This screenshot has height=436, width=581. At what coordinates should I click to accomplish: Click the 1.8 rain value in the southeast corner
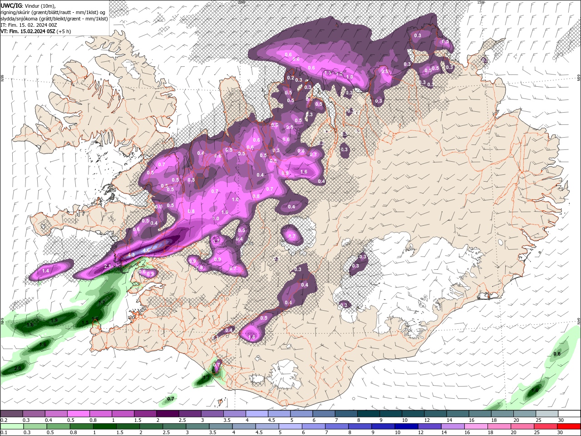click(x=535, y=390)
